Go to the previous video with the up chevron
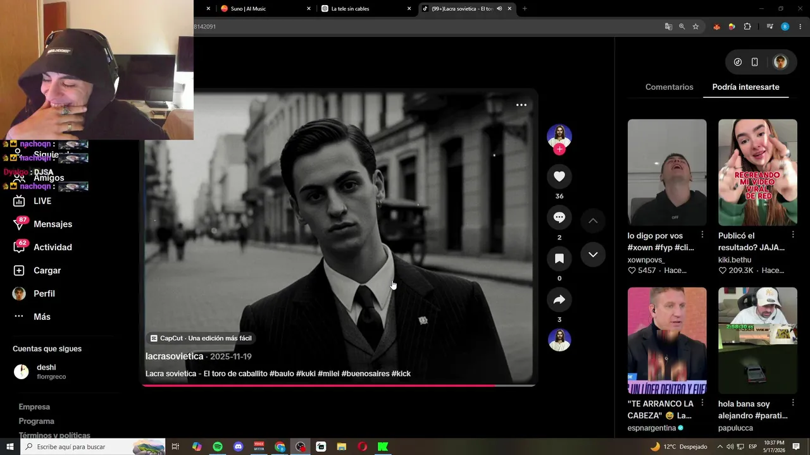This screenshot has height=455, width=810. pyautogui.click(x=593, y=221)
